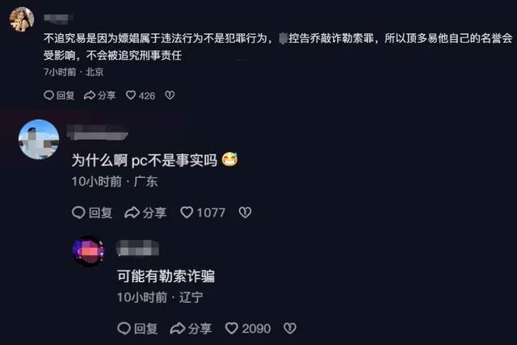Open blurred username above Guangdong comment
The height and width of the screenshot is (345, 517).
pos(98,133)
